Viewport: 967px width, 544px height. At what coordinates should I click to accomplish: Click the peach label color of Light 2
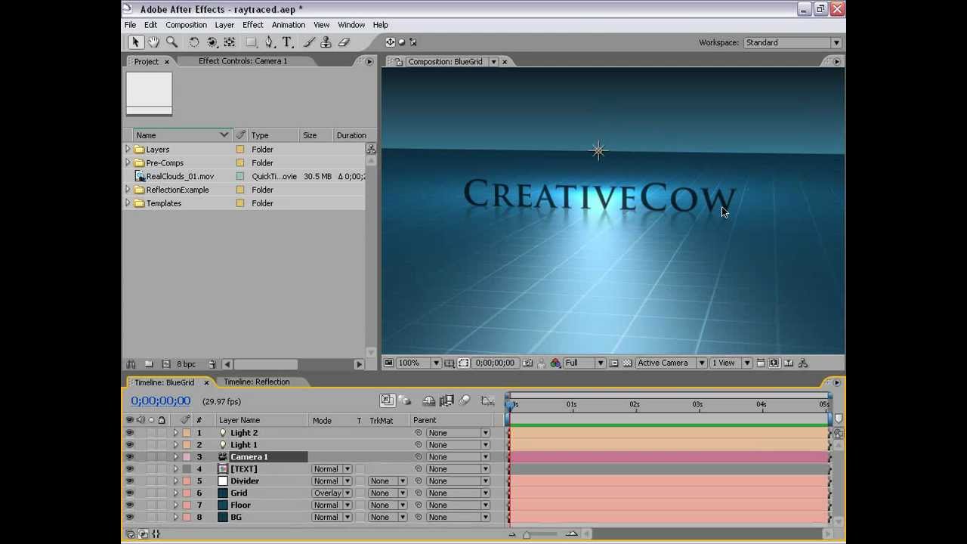(x=187, y=433)
